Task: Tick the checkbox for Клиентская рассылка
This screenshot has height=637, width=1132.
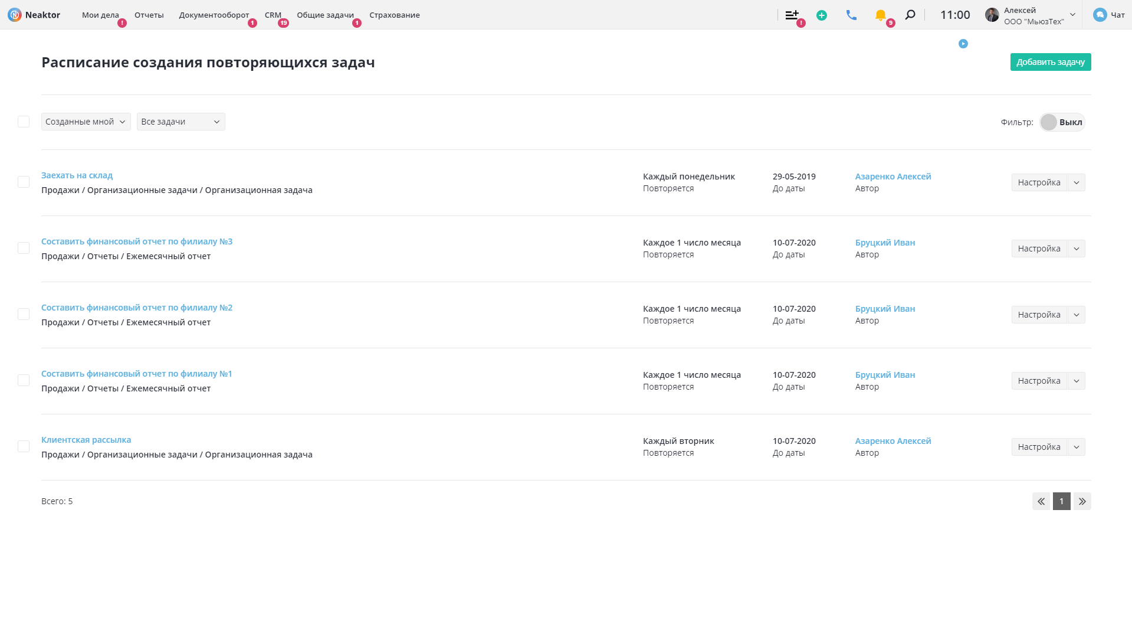Action: 24,446
